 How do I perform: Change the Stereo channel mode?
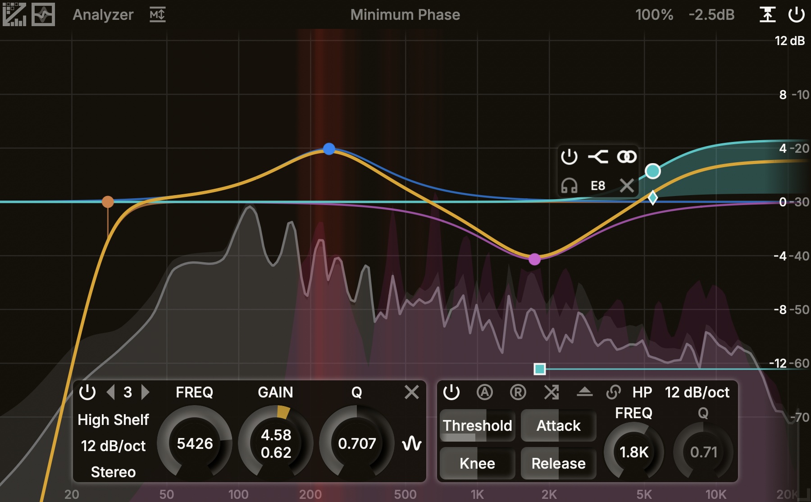[x=113, y=472]
